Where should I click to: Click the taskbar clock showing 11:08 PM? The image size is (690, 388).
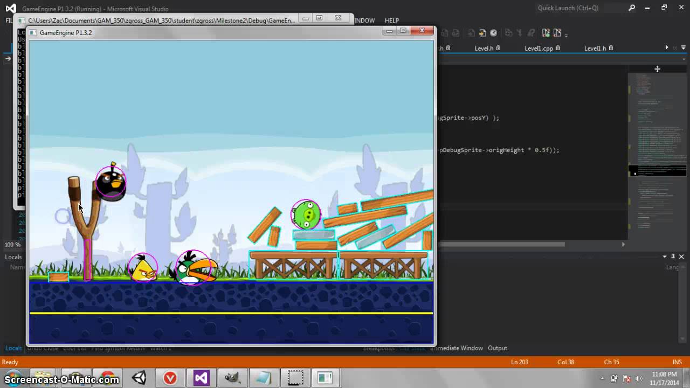pos(664,378)
